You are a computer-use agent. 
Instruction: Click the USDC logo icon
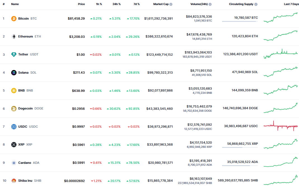pyautogui.click(x=14, y=127)
